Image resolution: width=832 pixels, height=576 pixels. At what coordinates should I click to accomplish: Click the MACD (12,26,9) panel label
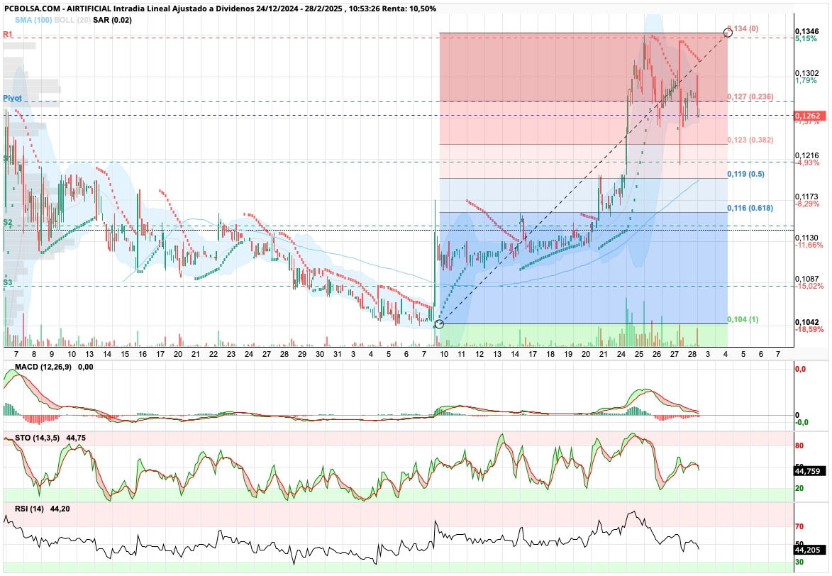[43, 367]
